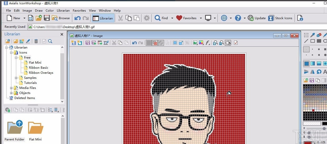
Task: Collapse the Icons tree node
Action: click(x=11, y=52)
